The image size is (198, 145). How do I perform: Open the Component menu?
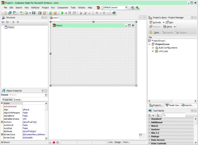[63, 8]
